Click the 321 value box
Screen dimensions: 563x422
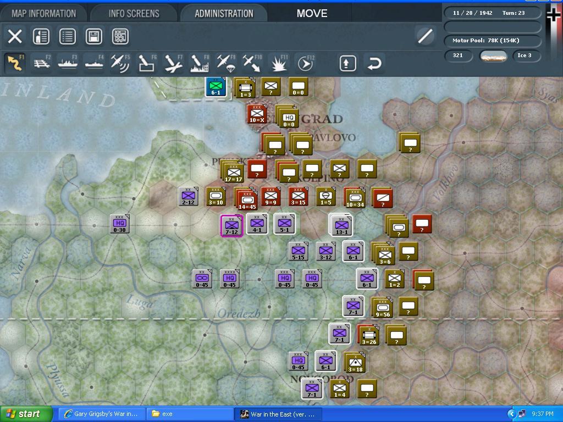(x=459, y=55)
